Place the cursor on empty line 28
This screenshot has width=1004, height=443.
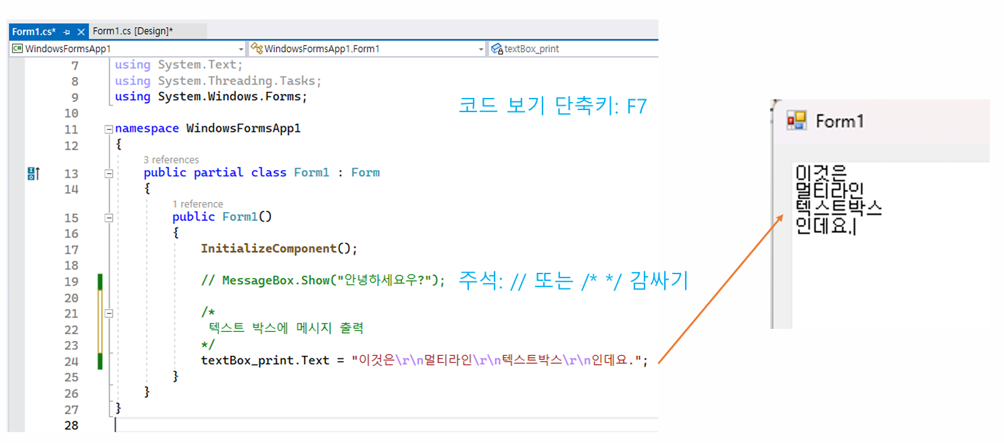tap(385, 425)
